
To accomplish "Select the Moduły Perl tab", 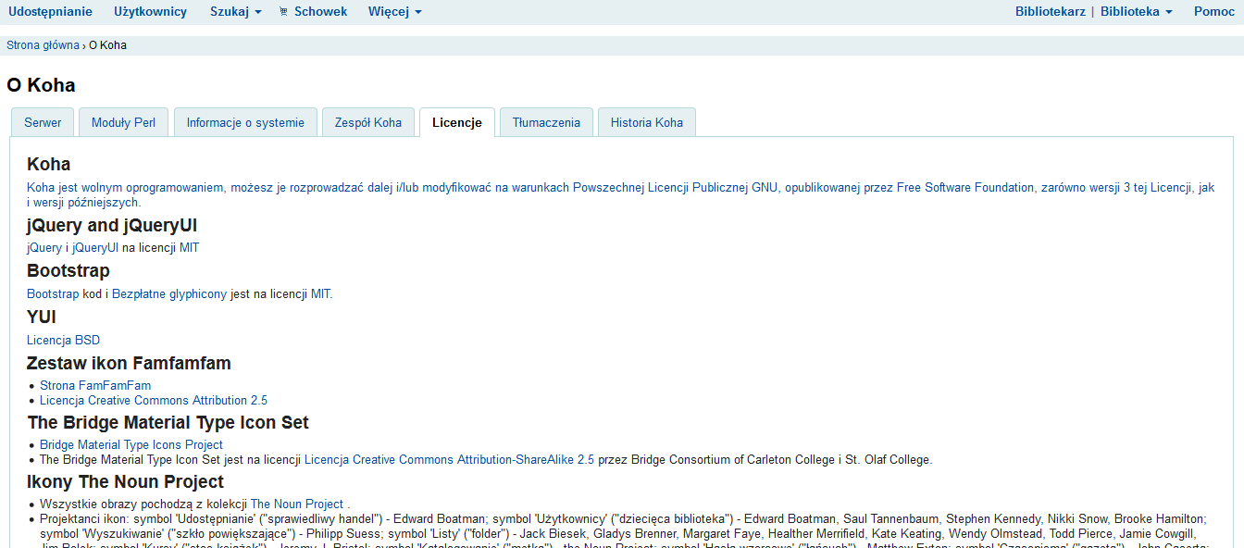I will click(123, 122).
